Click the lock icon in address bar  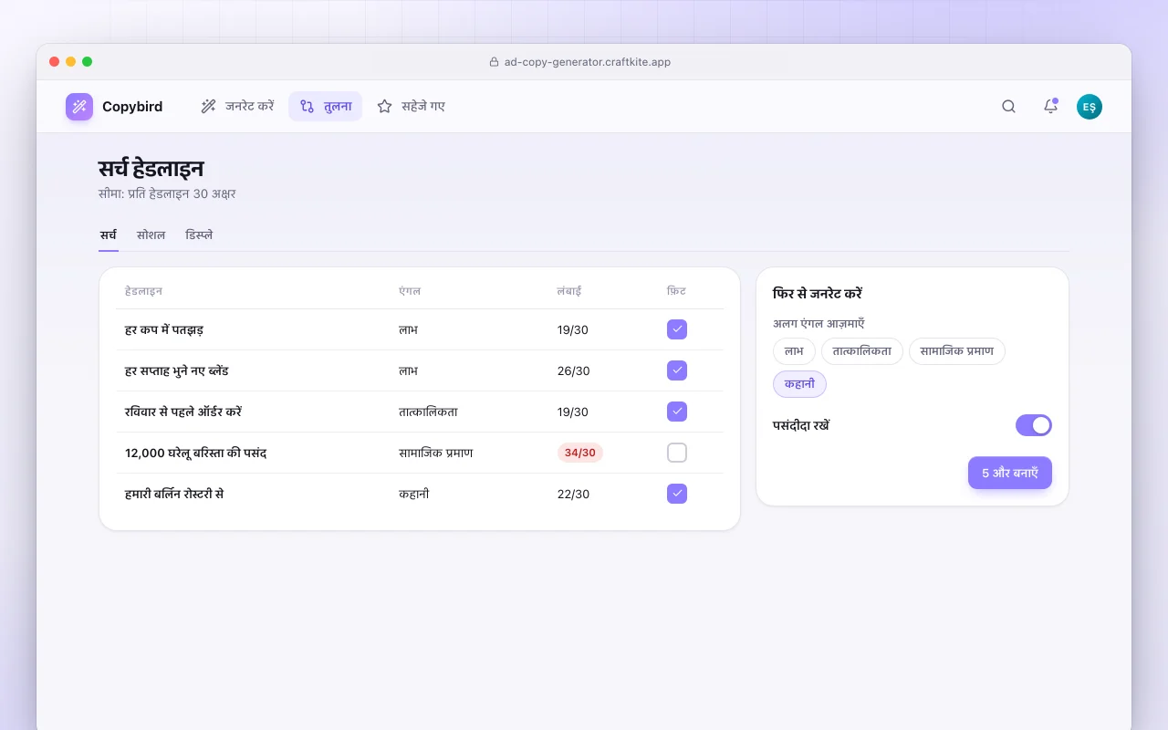coord(494,62)
